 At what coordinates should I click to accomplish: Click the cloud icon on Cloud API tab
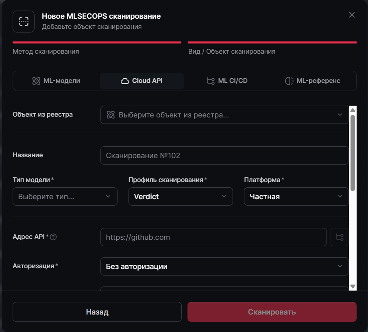pyautogui.click(x=125, y=81)
